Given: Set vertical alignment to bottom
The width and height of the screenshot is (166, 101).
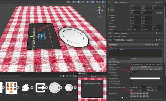Looking at the screenshot, I should (138, 96).
